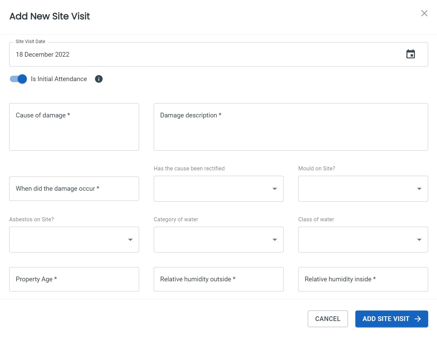The height and width of the screenshot is (338, 437).
Task: Expand the Mould on Site dropdown
Action: click(x=363, y=189)
